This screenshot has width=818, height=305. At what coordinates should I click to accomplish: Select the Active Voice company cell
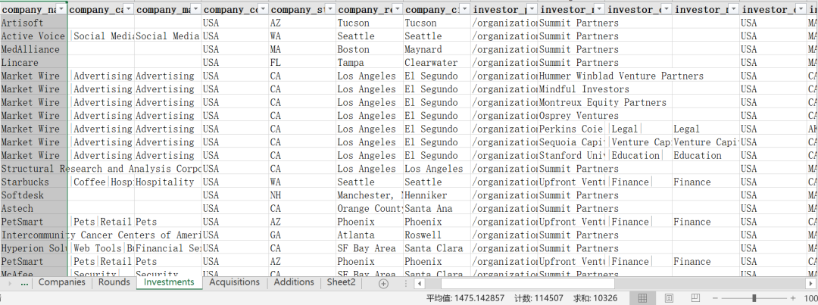[x=34, y=36]
